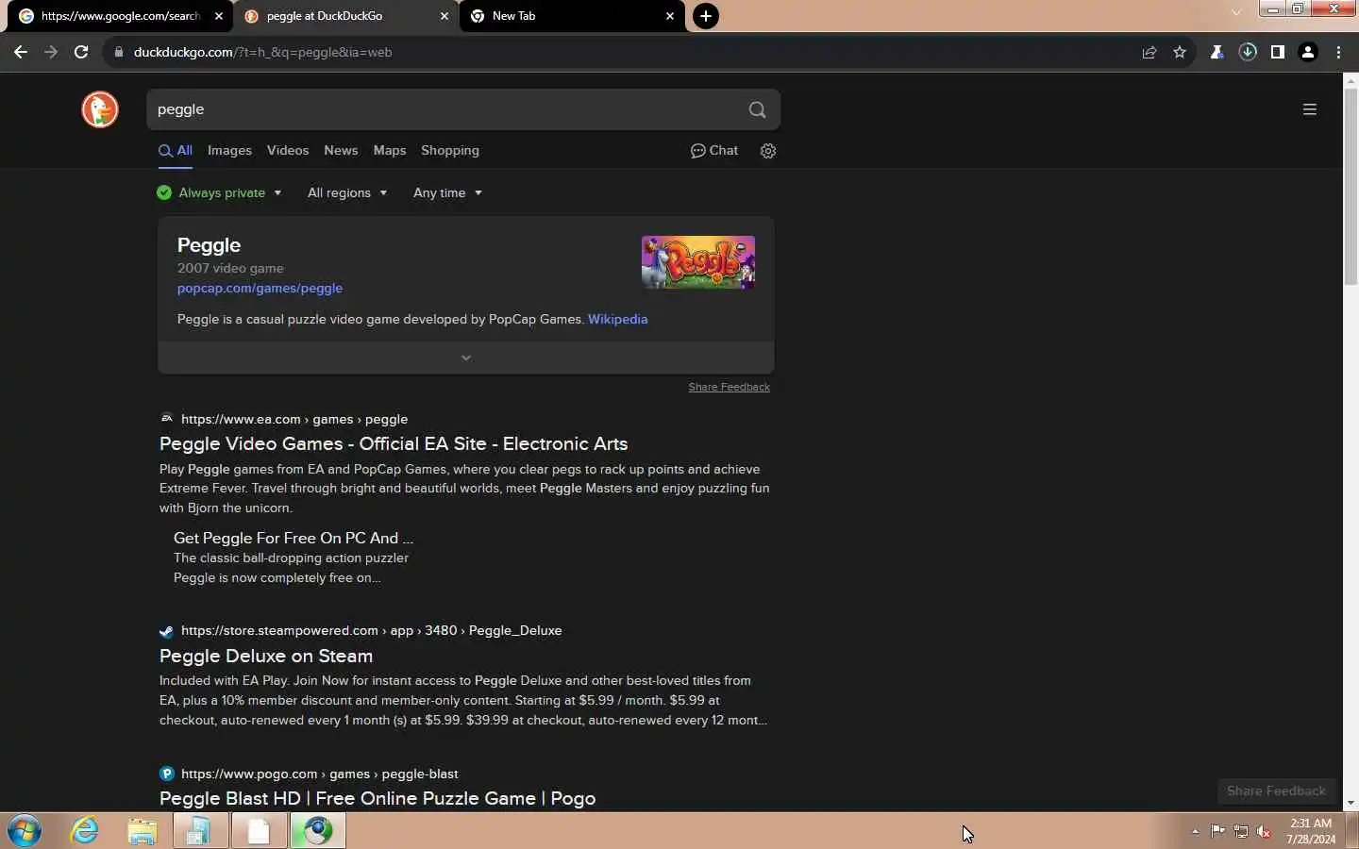
Task: Click Share Feedback link under info card
Action: point(729,387)
